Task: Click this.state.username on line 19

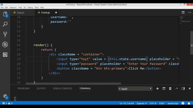Action: tap(128, 59)
